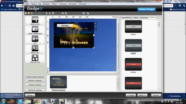This screenshot has height=104, width=186.
Task: Open Google Chrome from the taskbar
Action: [x=37, y=101]
